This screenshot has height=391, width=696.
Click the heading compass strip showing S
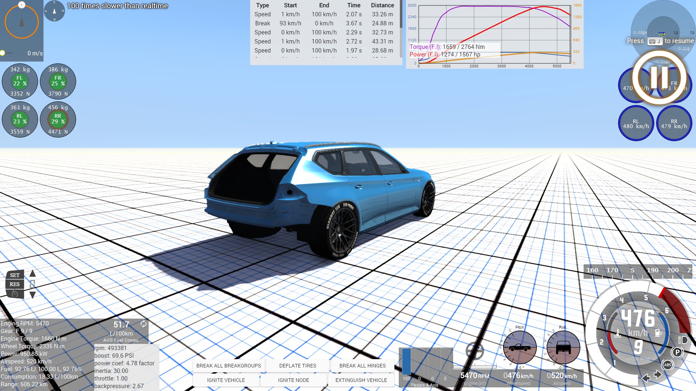[x=638, y=272]
